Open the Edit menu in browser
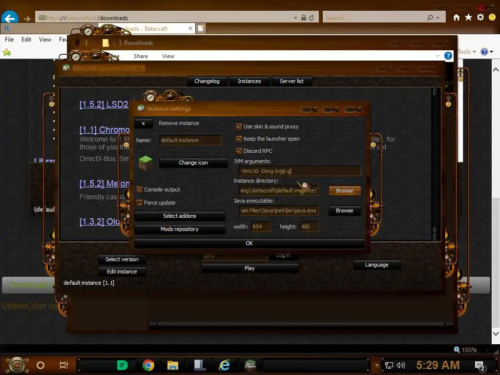Image resolution: width=500 pixels, height=375 pixels. (26, 39)
